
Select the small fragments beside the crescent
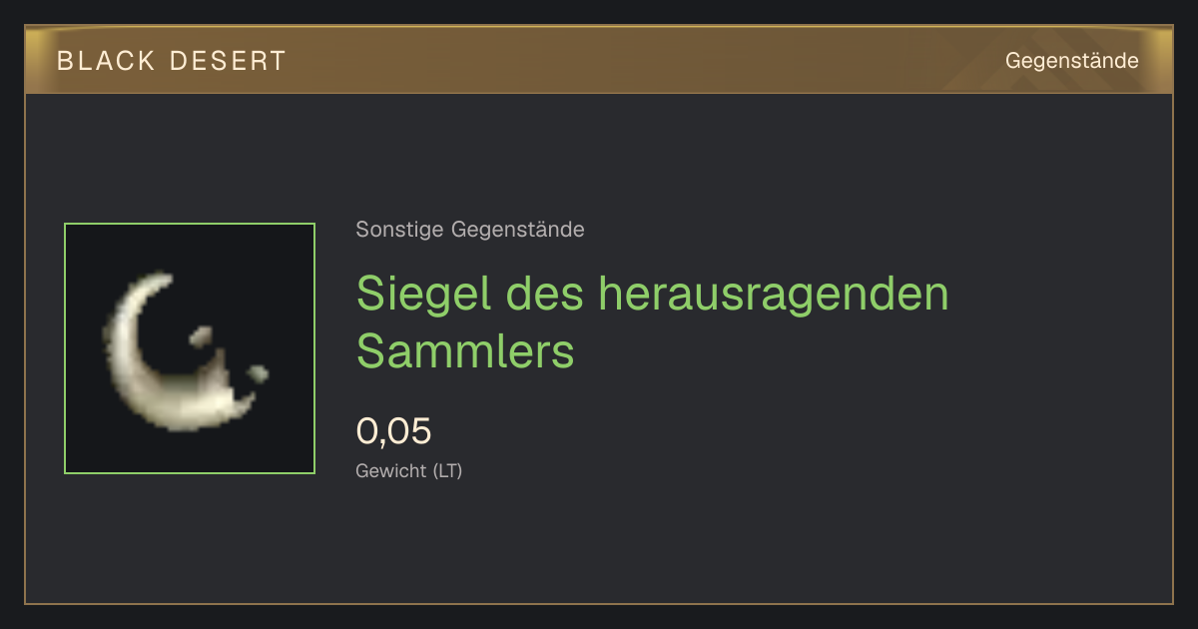(x=232, y=355)
